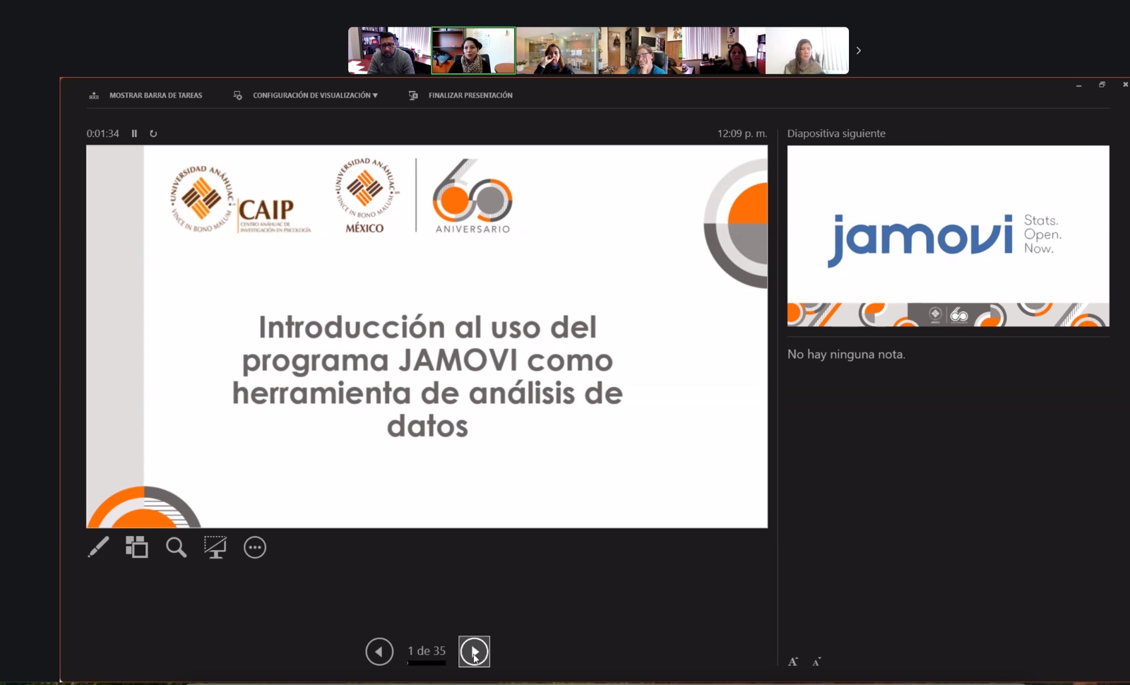Screen dimensions: 1130x685
Task: Click the 'No hay ninguna nota.' text
Action: tap(846, 355)
